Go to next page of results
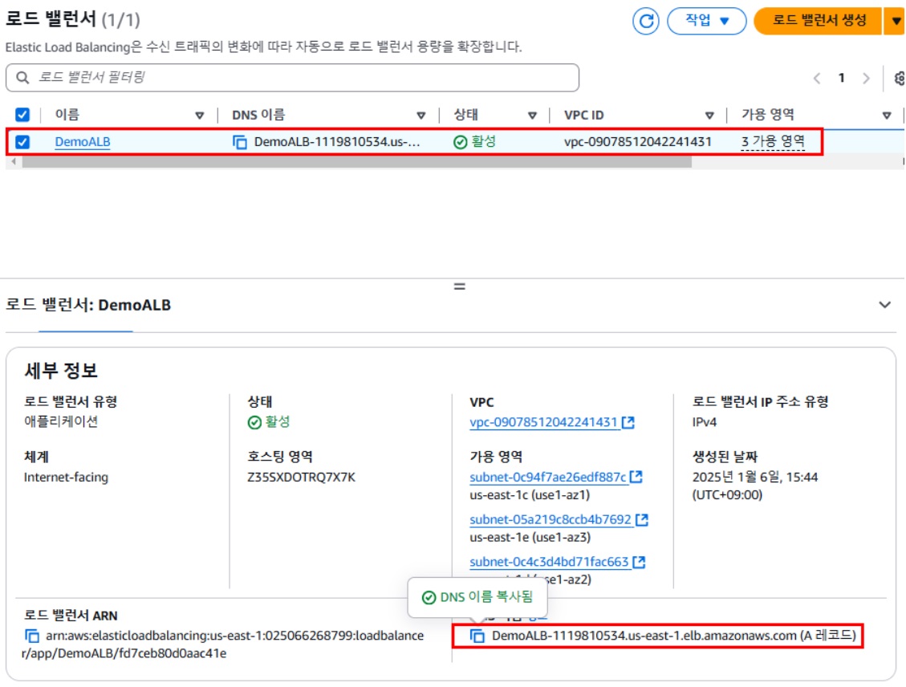Screen dimensions: 906x687 (866, 78)
